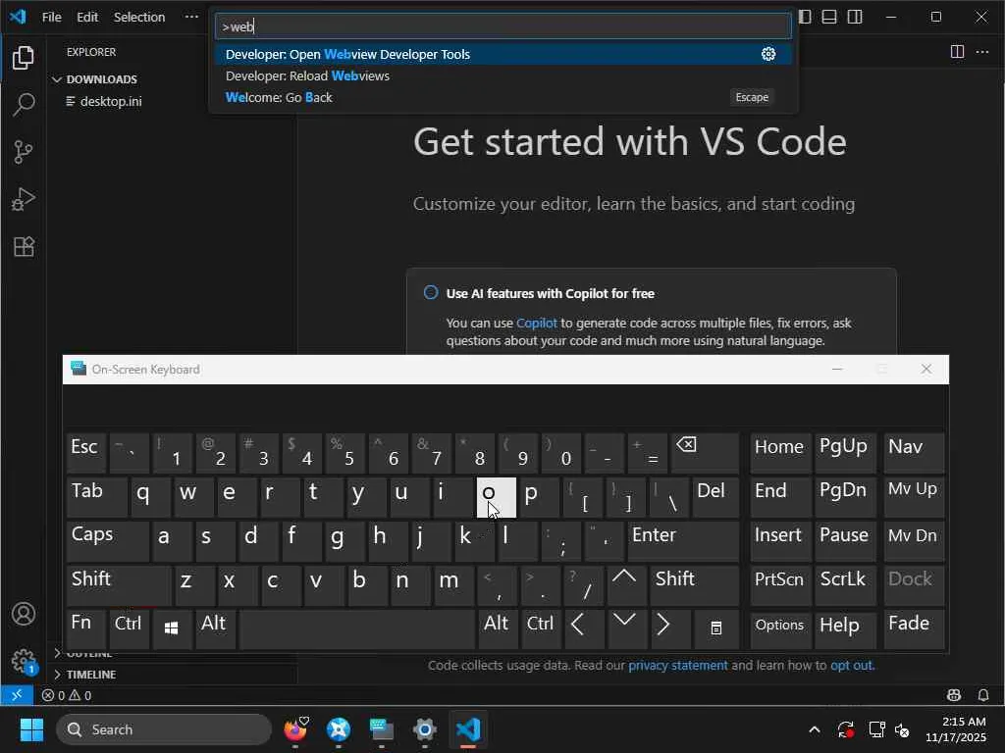Open the Extensions view
This screenshot has height=753, width=1005.
[24, 246]
